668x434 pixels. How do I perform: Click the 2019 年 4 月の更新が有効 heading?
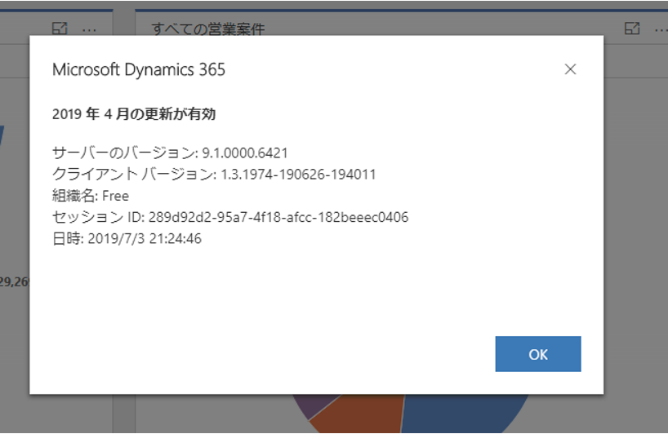coord(134,114)
